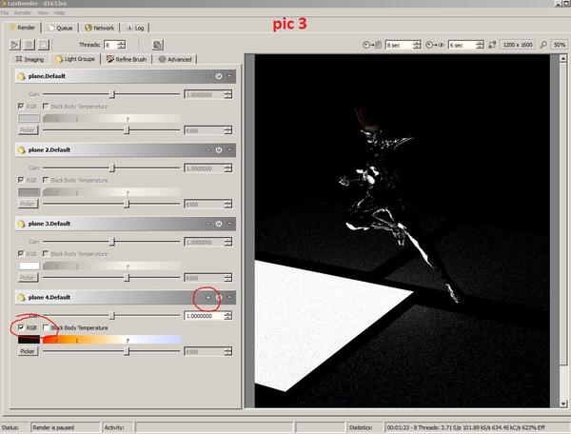Toggle power button of plane 2.Default light group
Screen dimensions: 571x434
click(219, 149)
